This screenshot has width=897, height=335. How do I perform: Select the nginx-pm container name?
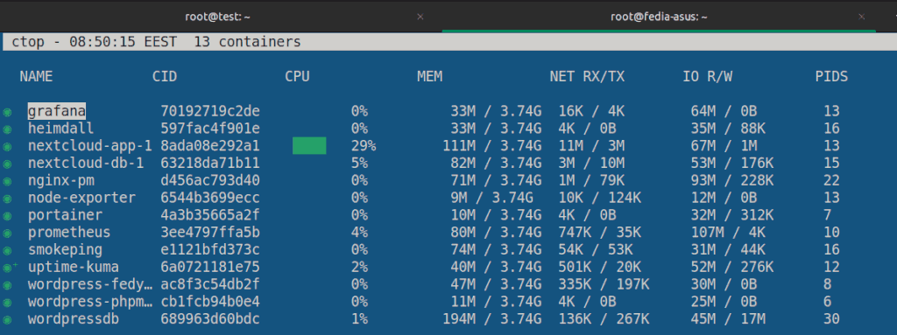pos(61,181)
